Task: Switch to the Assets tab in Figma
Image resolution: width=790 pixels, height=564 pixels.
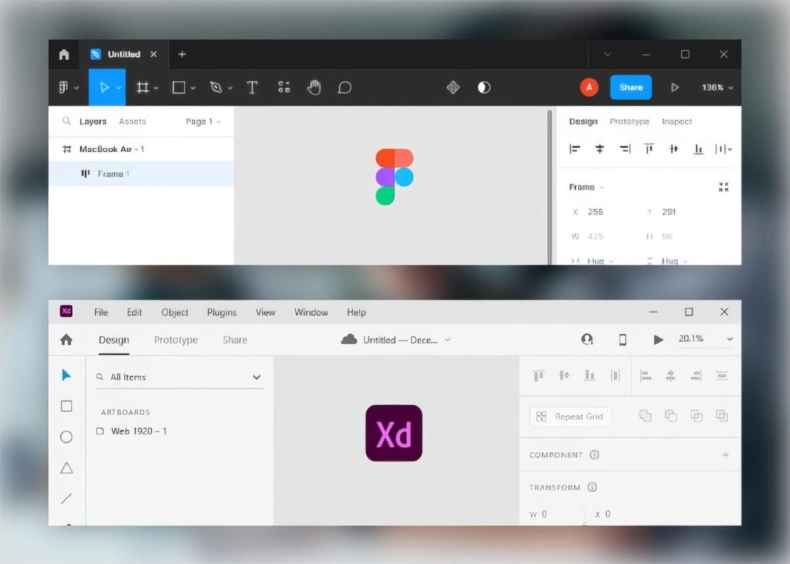Action: [x=132, y=122]
